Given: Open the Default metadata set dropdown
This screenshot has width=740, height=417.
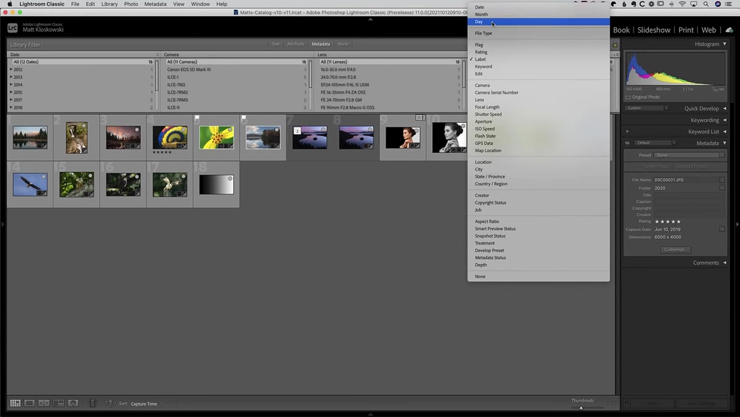Looking at the screenshot, I should click(x=657, y=143).
